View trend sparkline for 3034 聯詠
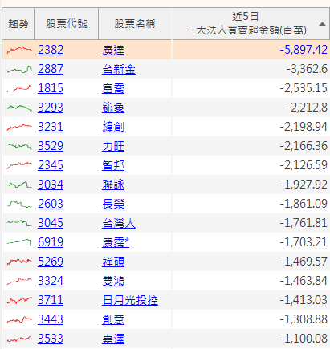330x349 pixels. [19, 185]
